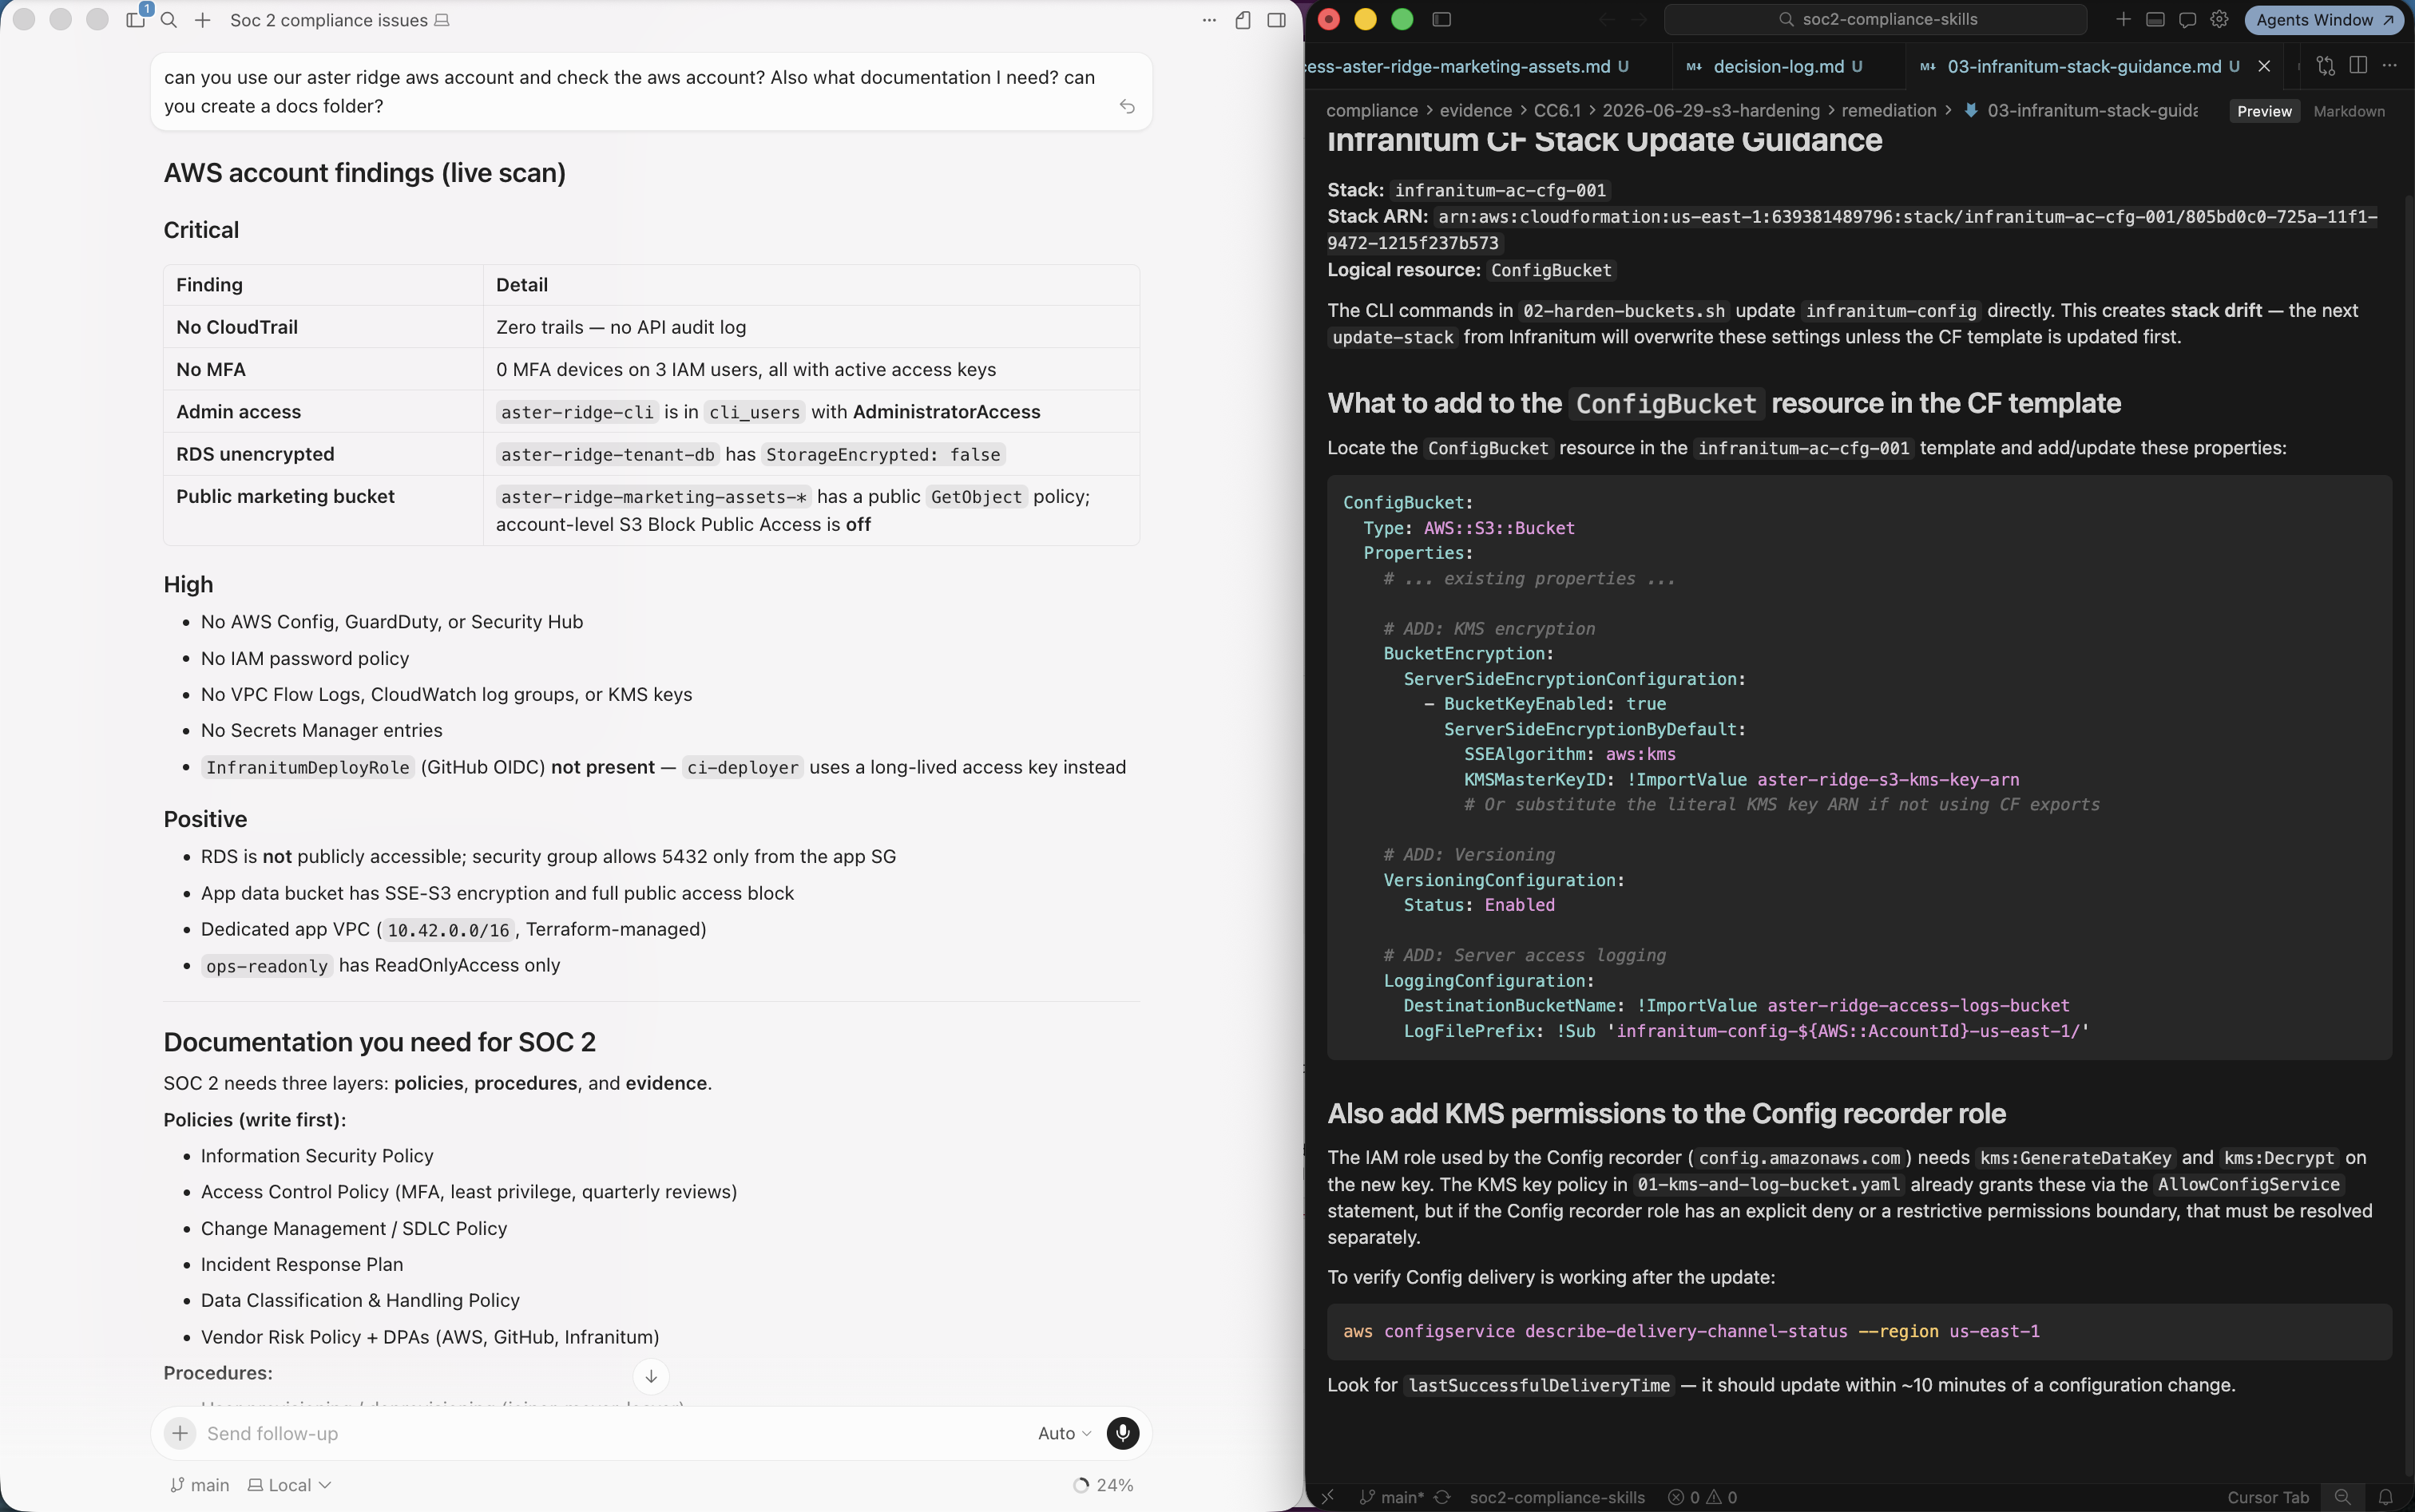This screenshot has width=2415, height=1512.
Task: Click the Soc 2 compliance issues chat title
Action: point(328,20)
